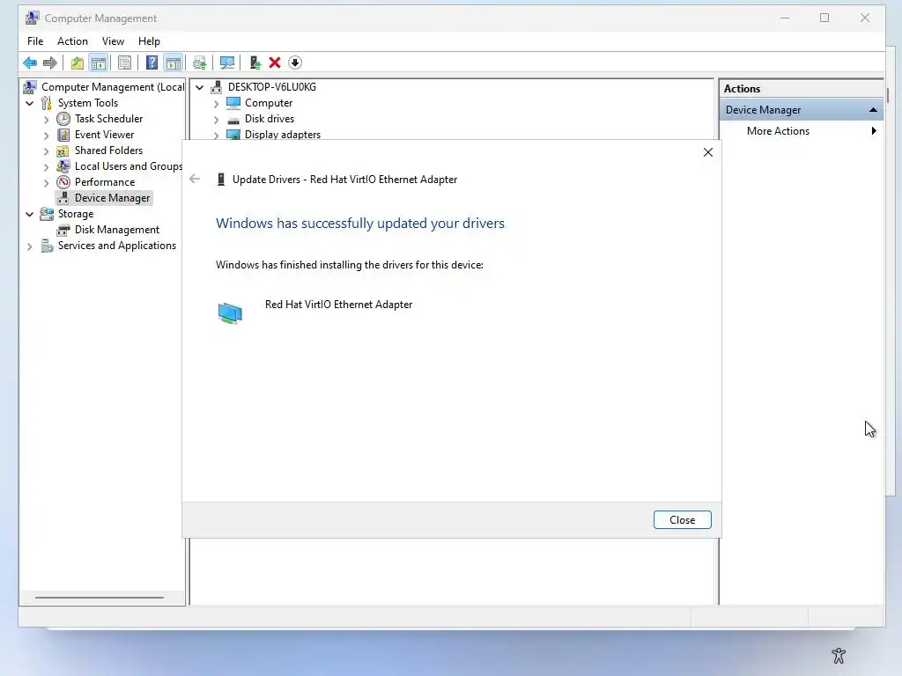
Task: Select Storage in the tree
Action: [x=76, y=214]
